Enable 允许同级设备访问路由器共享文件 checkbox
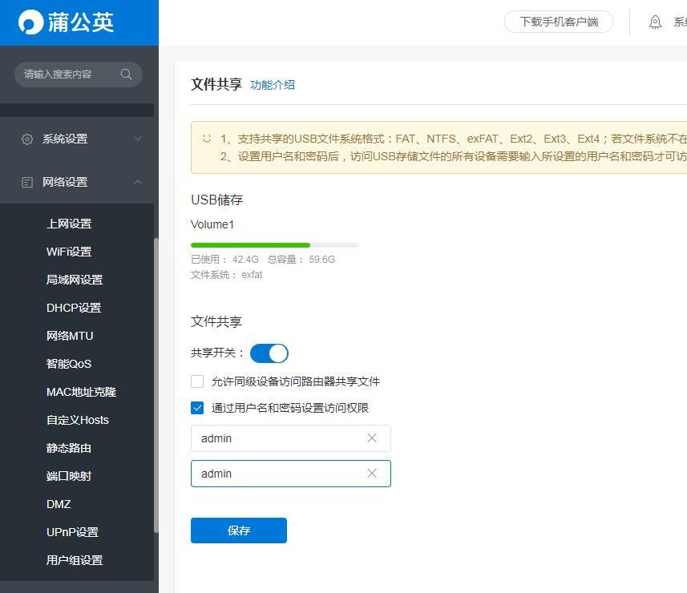The width and height of the screenshot is (687, 593). pos(197,381)
